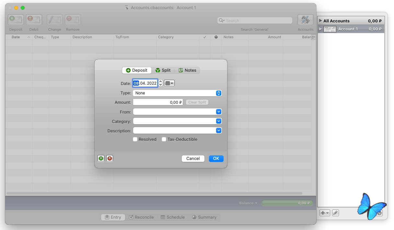Click the Debit toolbar icon
The image size is (394, 230).
(34, 20)
